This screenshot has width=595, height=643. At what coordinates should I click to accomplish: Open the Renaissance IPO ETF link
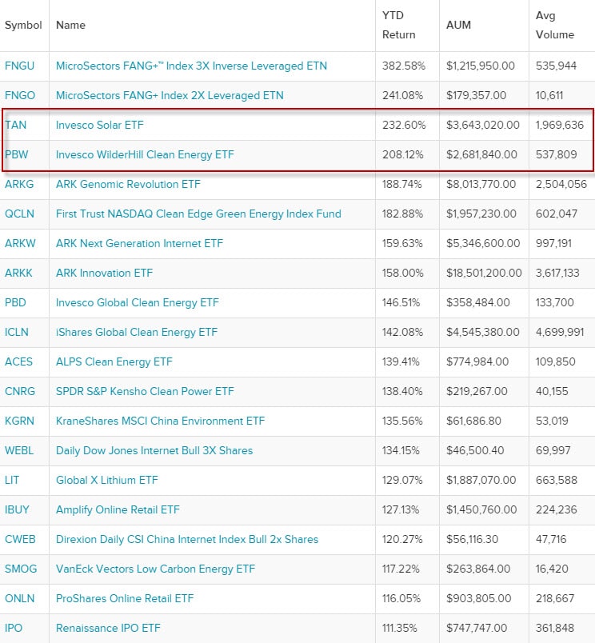pyautogui.click(x=108, y=629)
